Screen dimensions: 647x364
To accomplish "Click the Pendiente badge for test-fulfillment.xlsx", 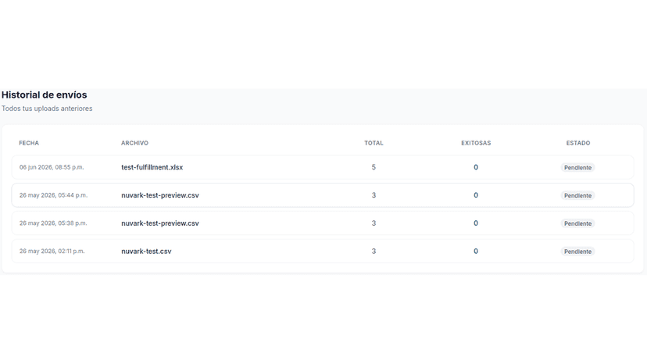I will pyautogui.click(x=577, y=168).
